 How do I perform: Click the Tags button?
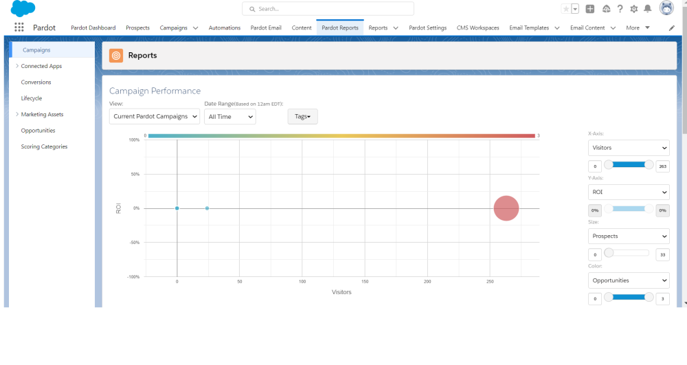click(x=303, y=117)
